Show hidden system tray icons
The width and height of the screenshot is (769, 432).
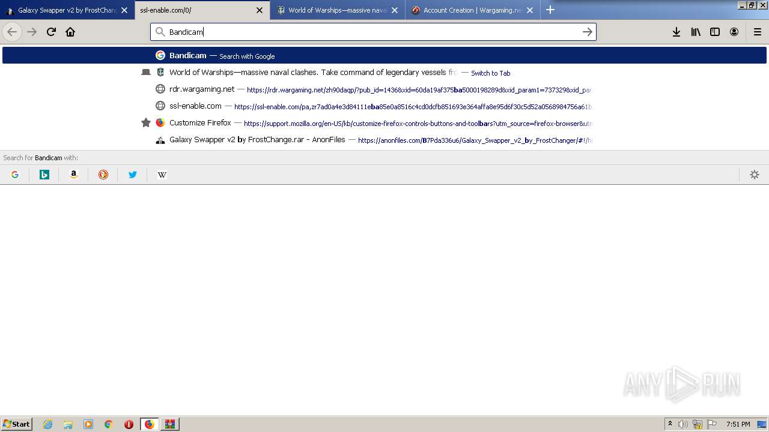[x=670, y=424]
